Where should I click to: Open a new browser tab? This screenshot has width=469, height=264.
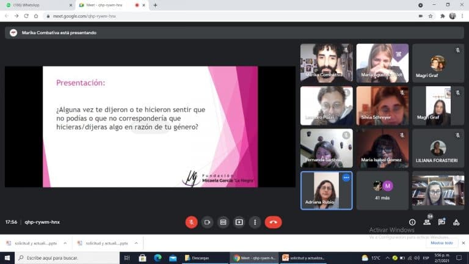coord(155,5)
